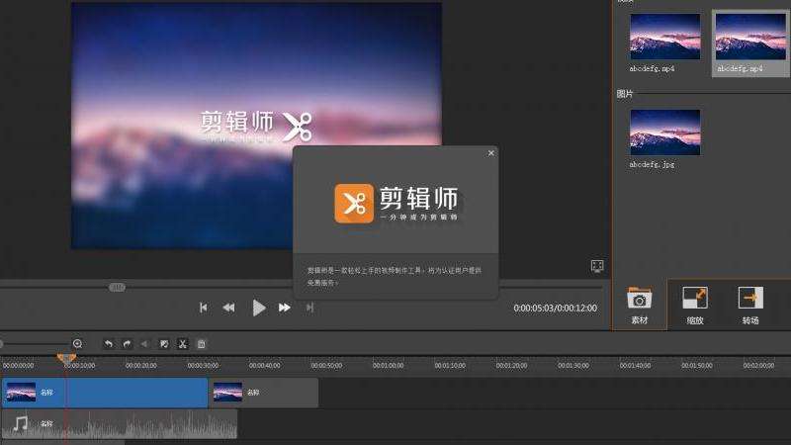Click the music note icon on audio track

tap(20, 424)
